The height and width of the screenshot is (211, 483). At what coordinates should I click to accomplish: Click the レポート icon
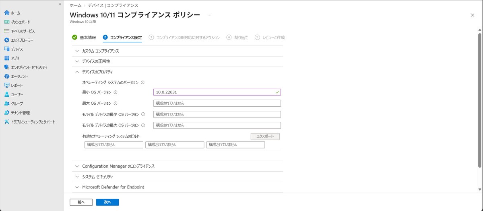[x=6, y=85]
